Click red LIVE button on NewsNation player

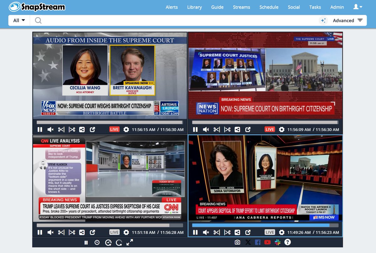(x=270, y=129)
